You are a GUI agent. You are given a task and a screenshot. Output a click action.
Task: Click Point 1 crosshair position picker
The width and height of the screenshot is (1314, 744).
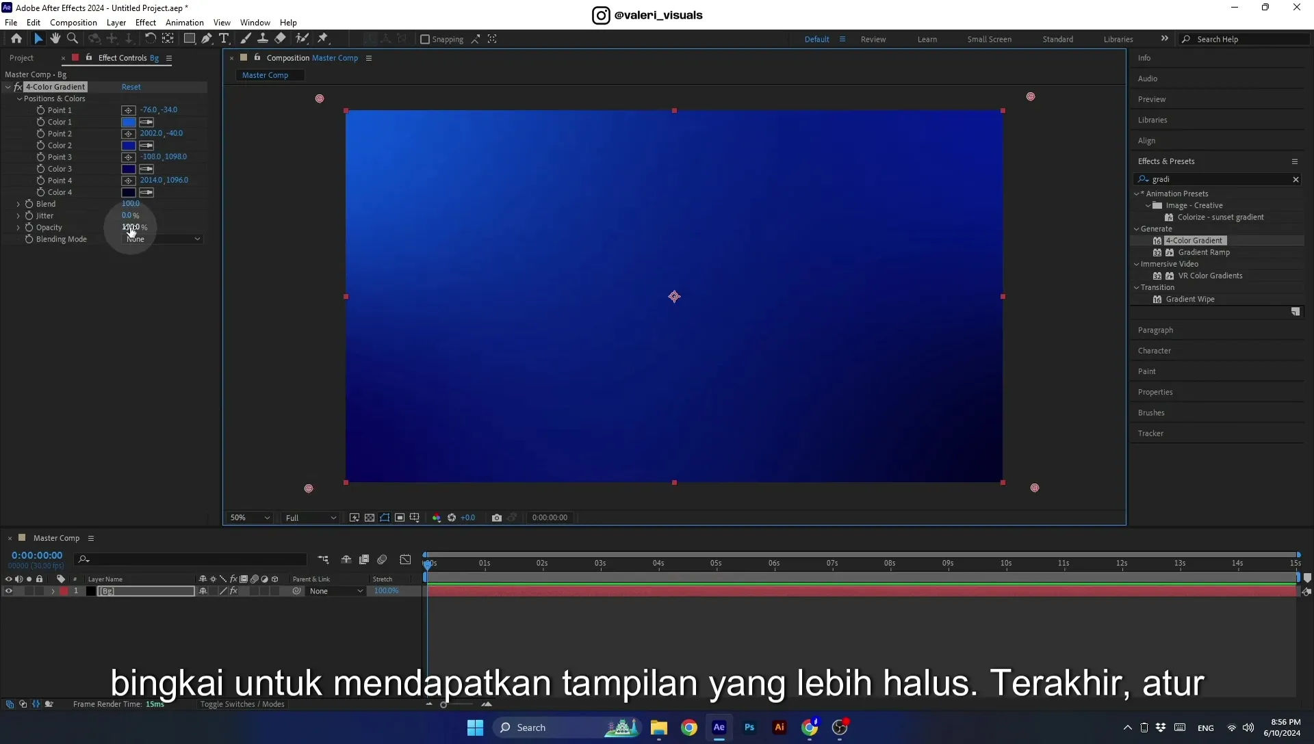coord(128,110)
